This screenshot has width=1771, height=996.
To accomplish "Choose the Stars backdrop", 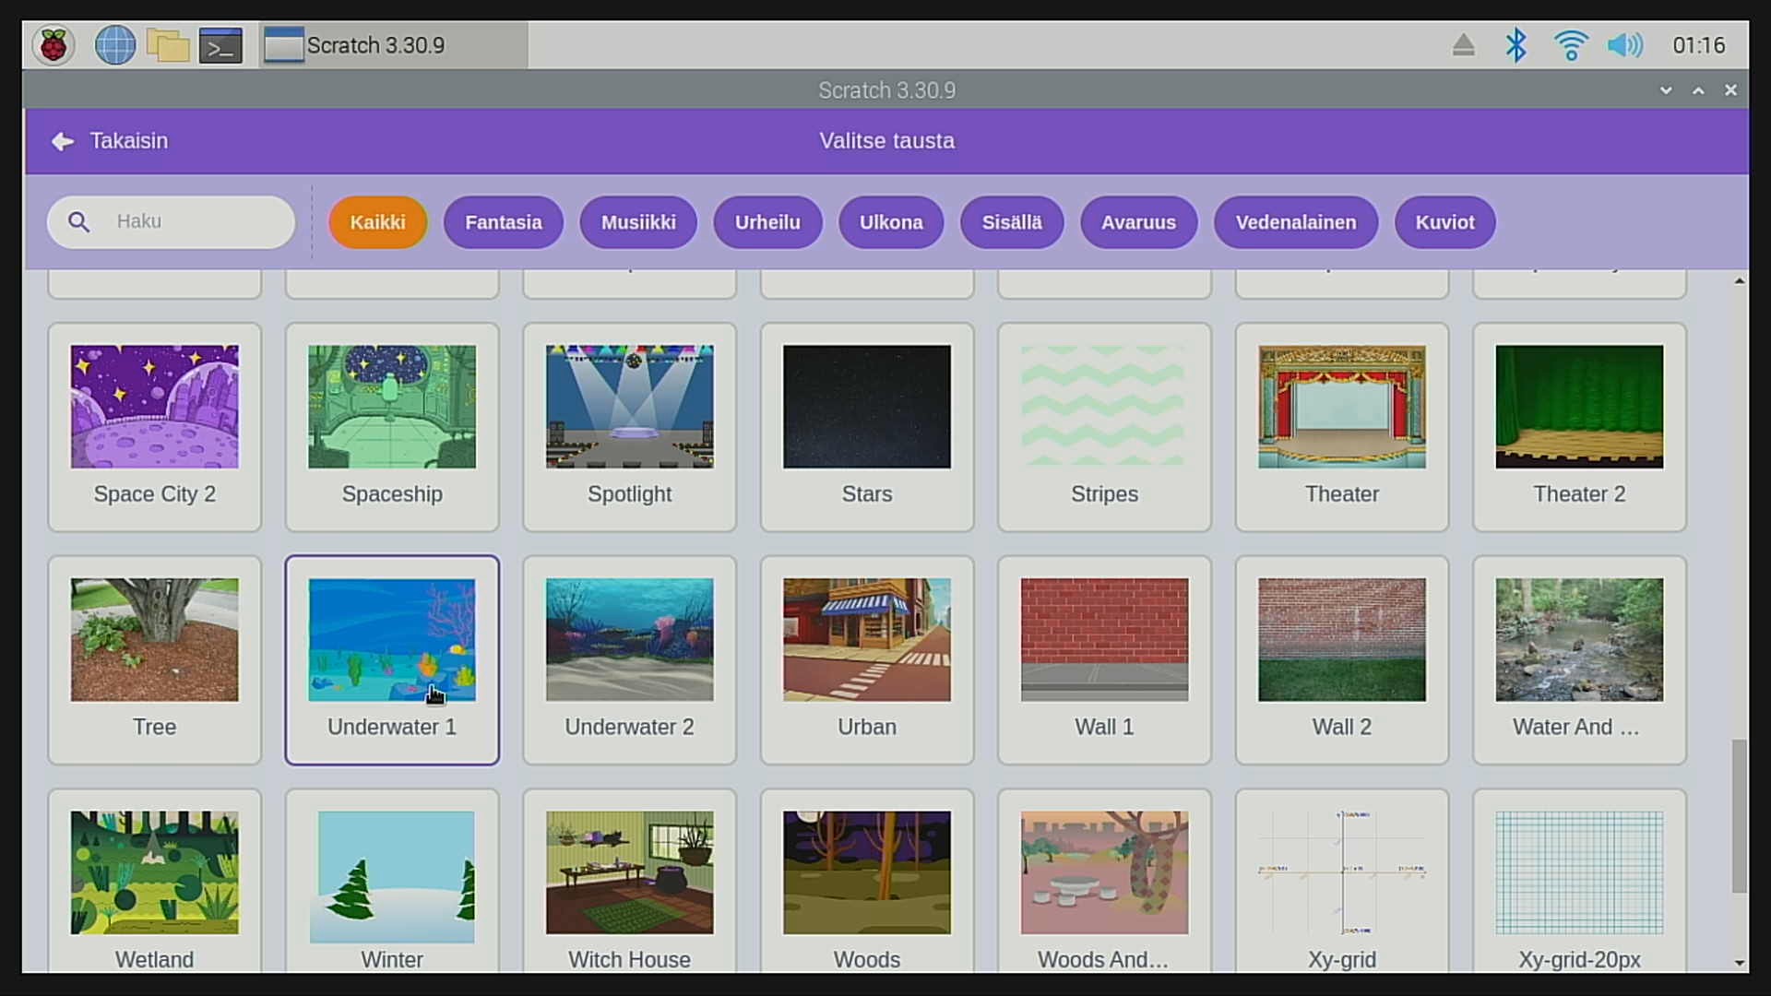I will [867, 427].
